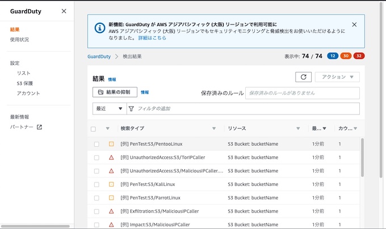Open 結果 in the sidebar
Screen dimensions: 386x229
15,29
